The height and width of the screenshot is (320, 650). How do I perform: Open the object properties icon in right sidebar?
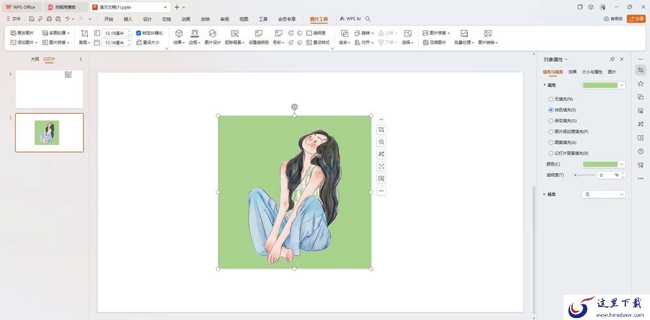click(x=640, y=70)
